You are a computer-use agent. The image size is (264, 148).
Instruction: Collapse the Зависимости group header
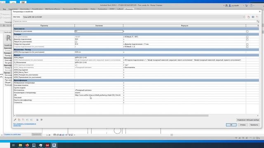(x=136, y=29)
